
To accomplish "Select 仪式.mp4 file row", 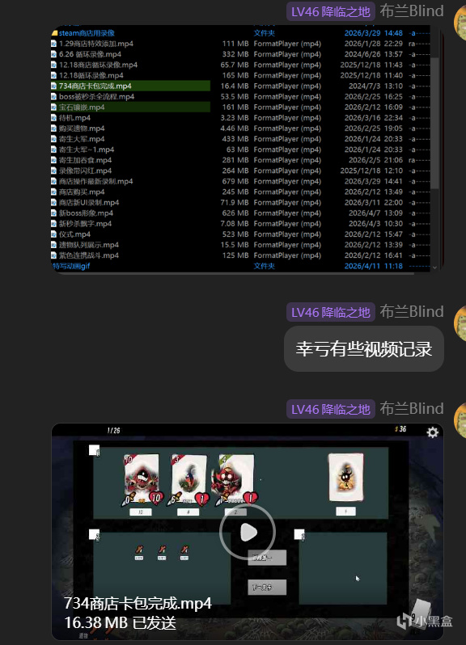I will tap(241, 234).
